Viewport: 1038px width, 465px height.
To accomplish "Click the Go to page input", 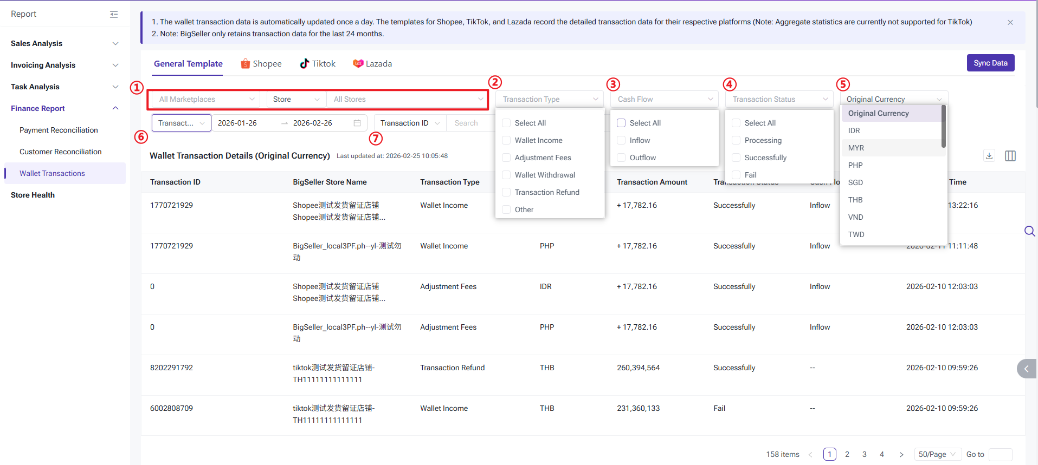I will tap(1000, 455).
